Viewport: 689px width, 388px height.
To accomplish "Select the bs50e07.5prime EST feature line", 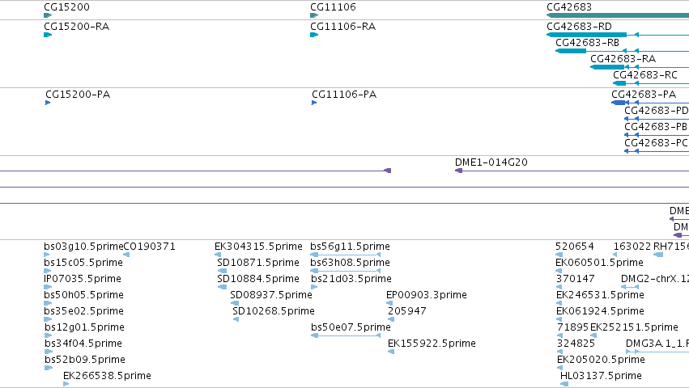I will (346, 335).
